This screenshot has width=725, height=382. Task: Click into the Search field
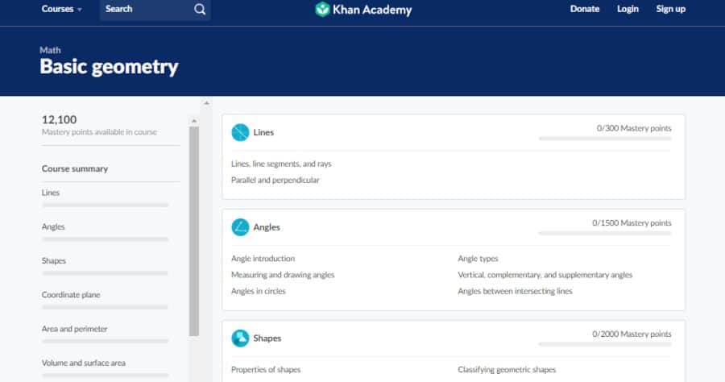155,9
